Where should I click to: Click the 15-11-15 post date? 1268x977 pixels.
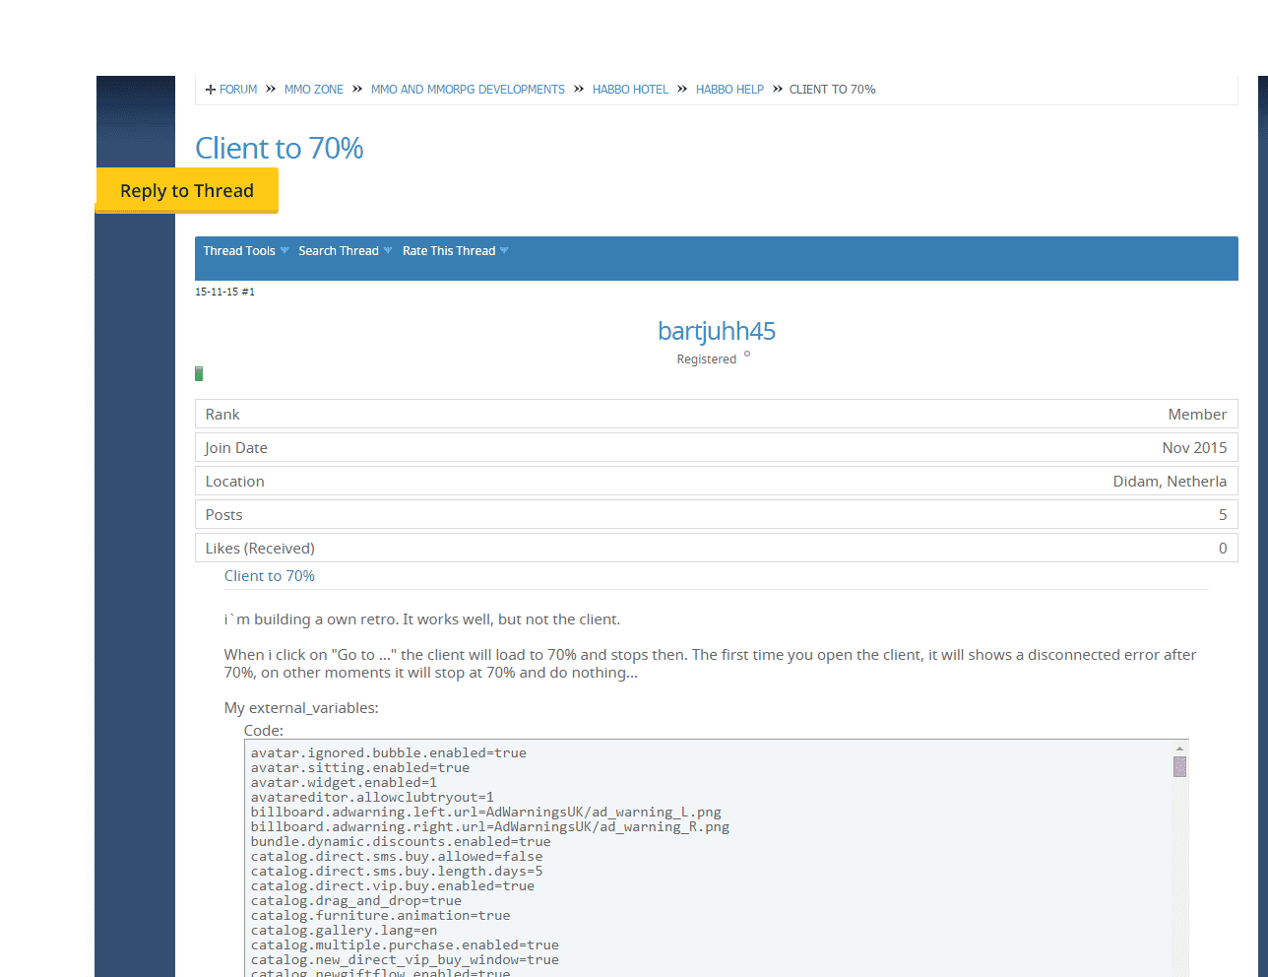point(217,292)
